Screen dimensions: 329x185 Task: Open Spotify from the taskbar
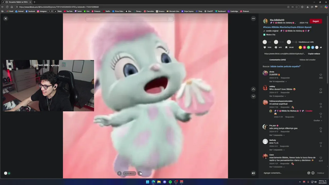[x=170, y=182]
